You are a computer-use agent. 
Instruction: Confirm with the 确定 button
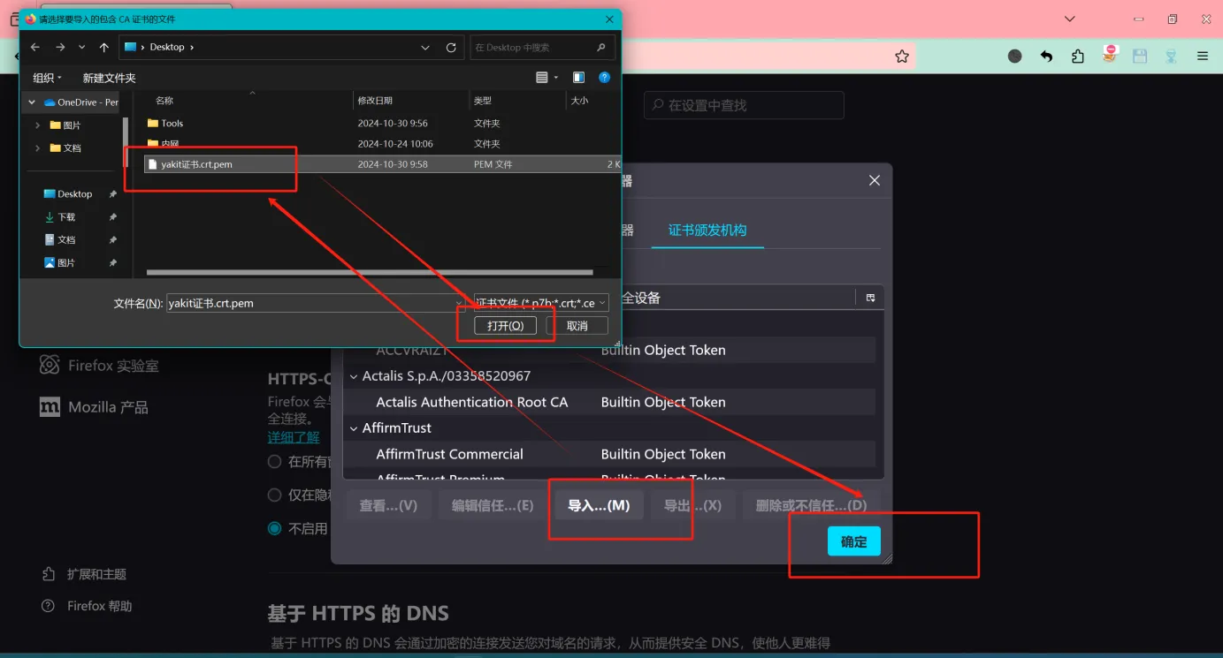coord(854,541)
